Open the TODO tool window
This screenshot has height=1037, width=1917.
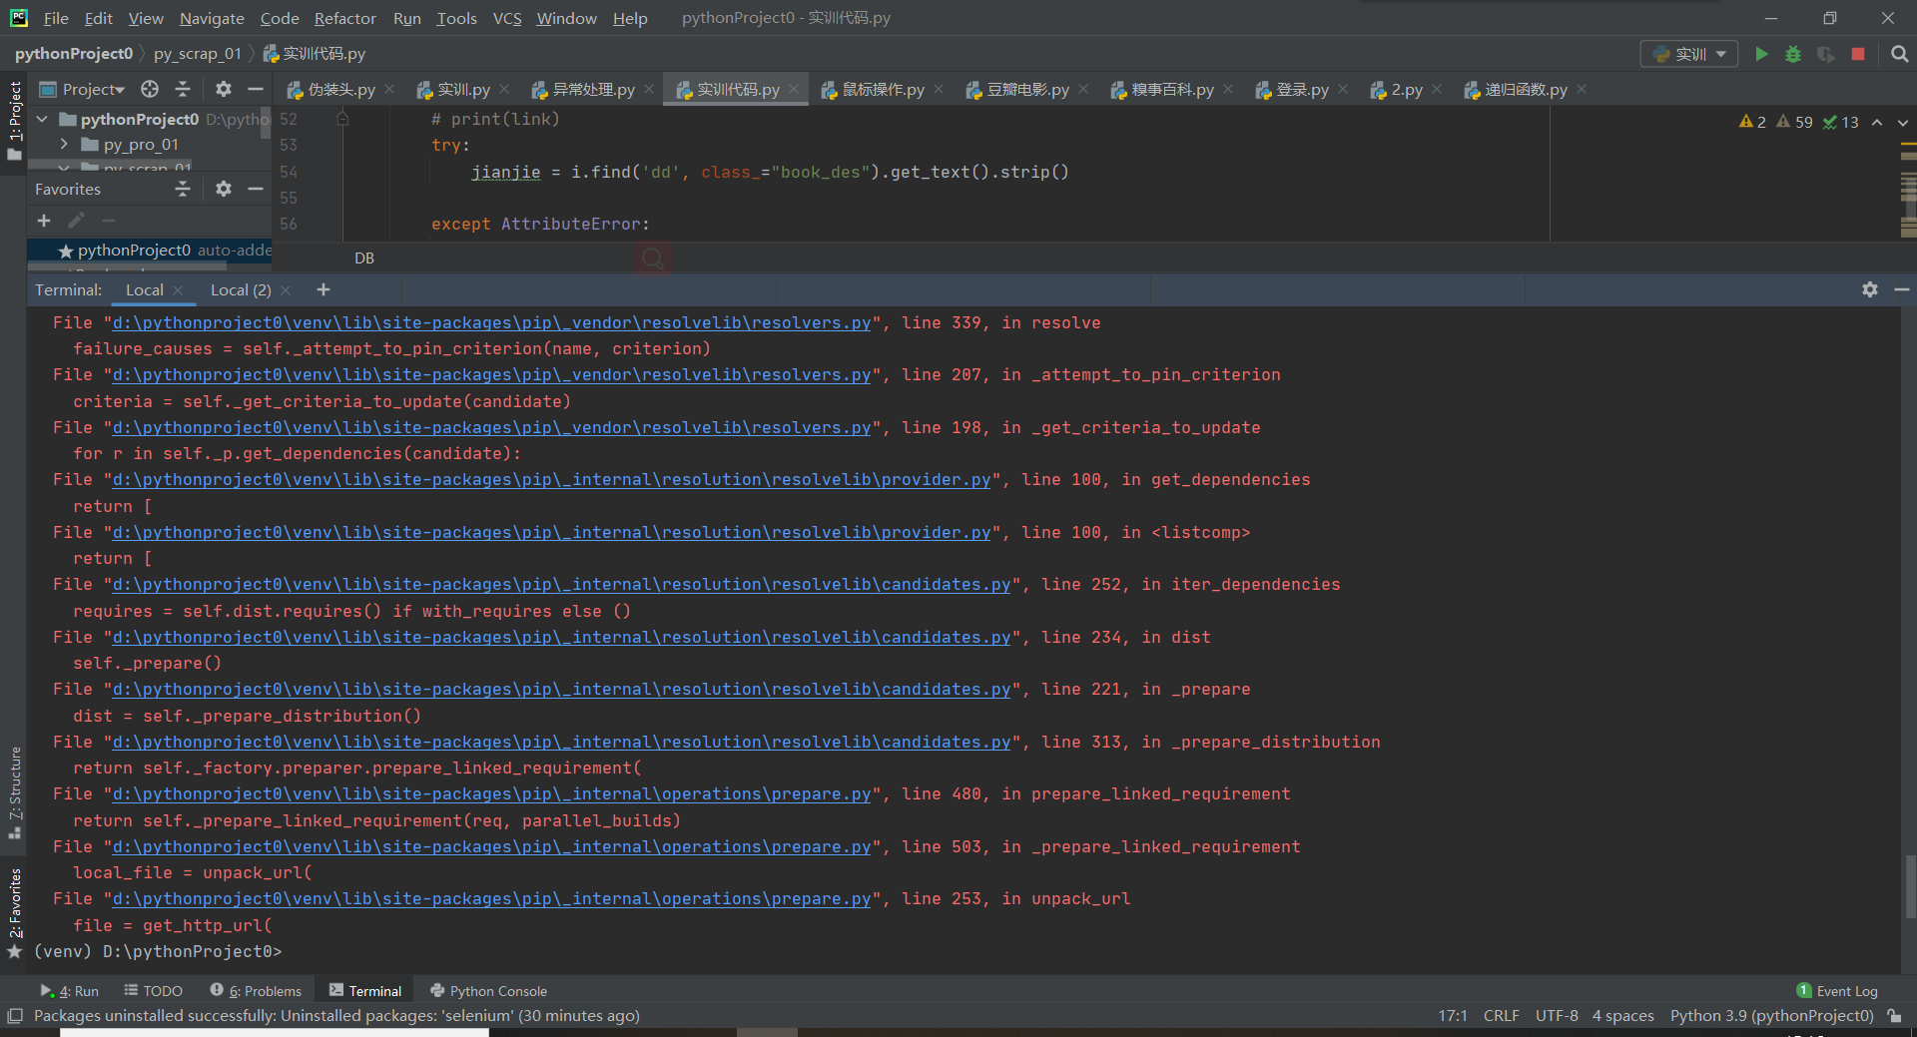(x=154, y=991)
